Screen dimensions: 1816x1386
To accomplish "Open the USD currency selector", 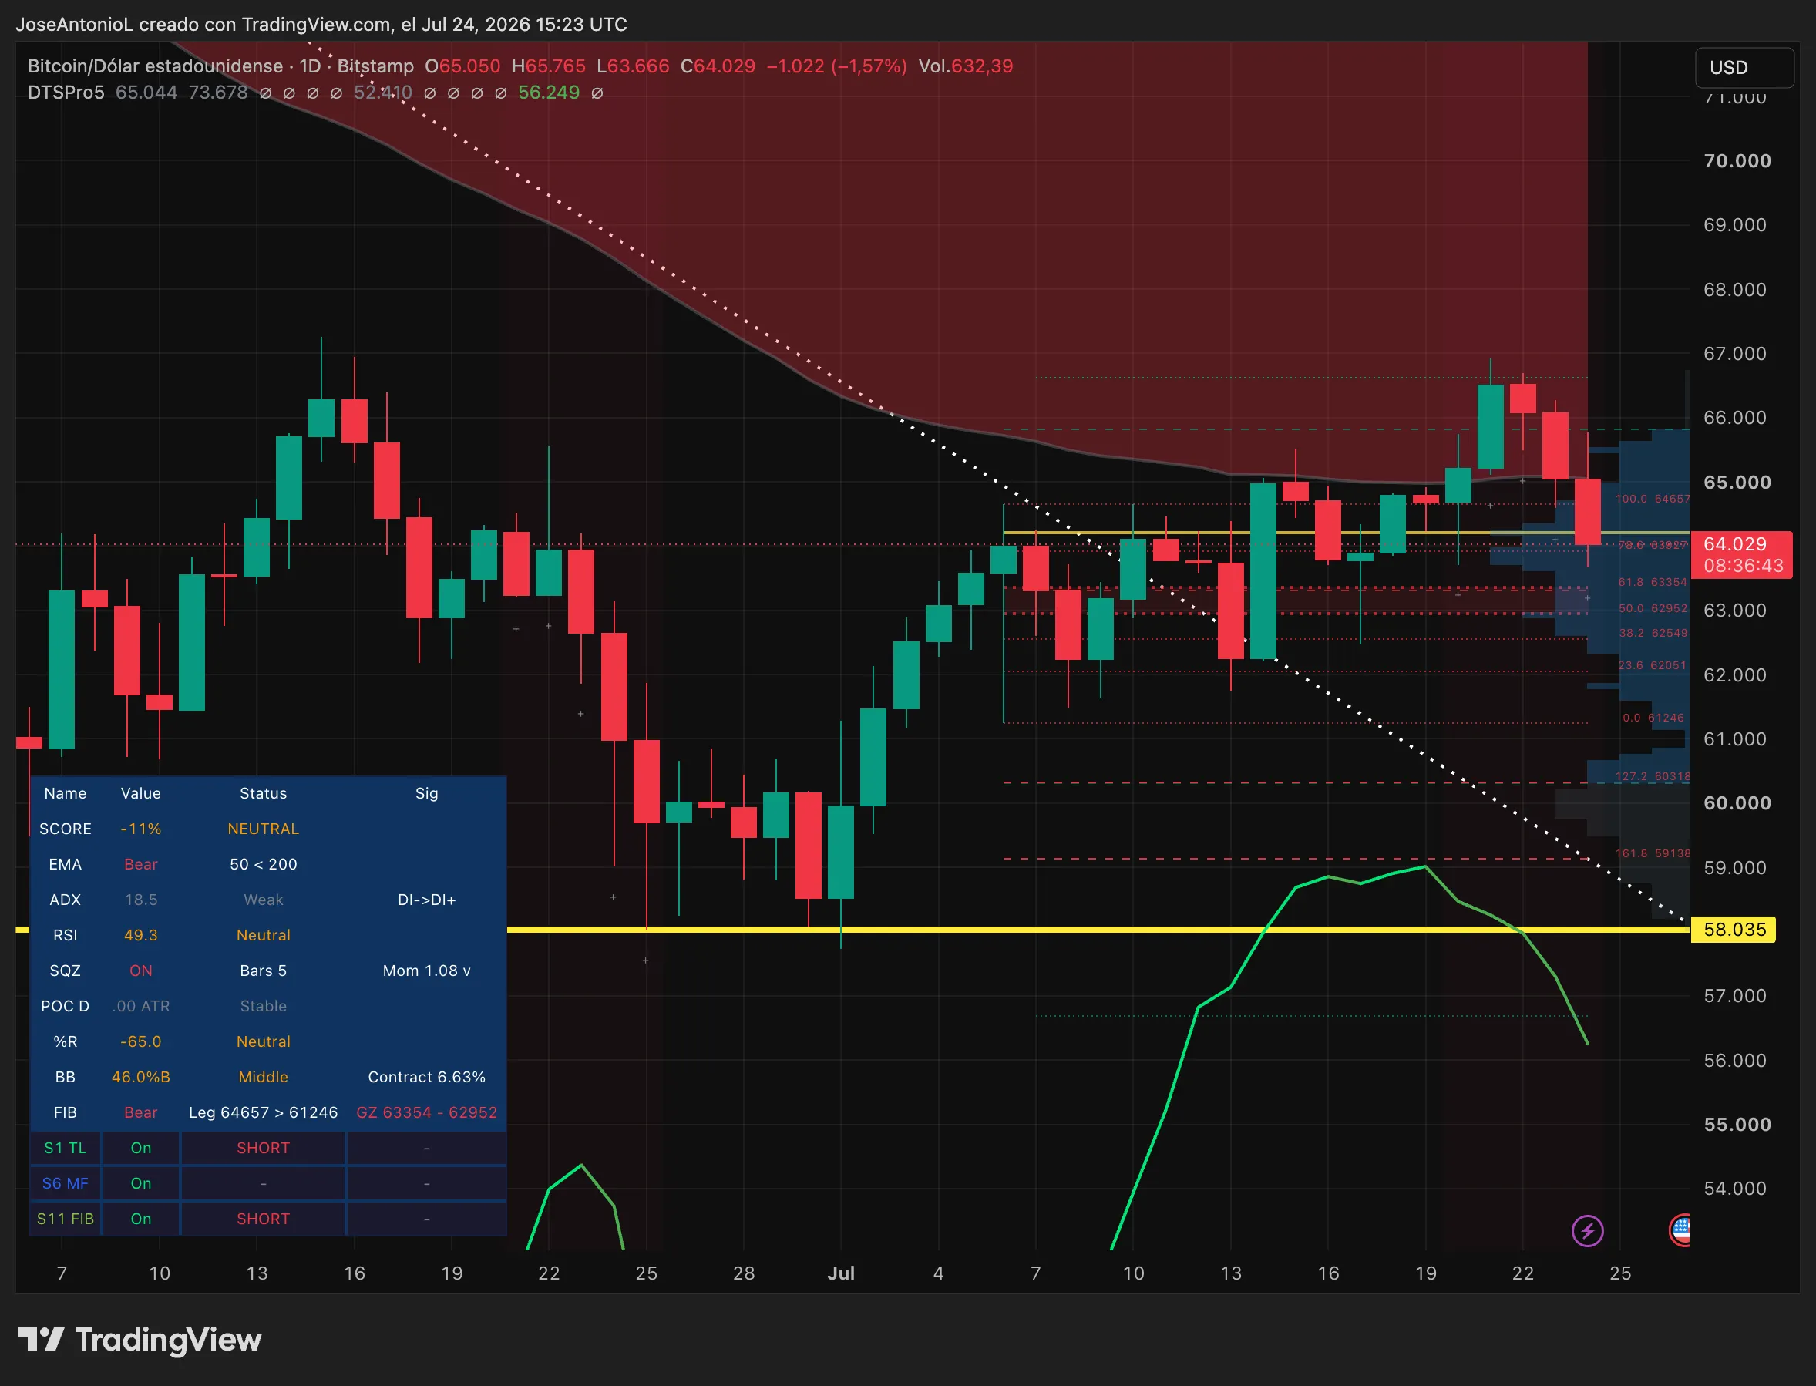I will [1744, 68].
